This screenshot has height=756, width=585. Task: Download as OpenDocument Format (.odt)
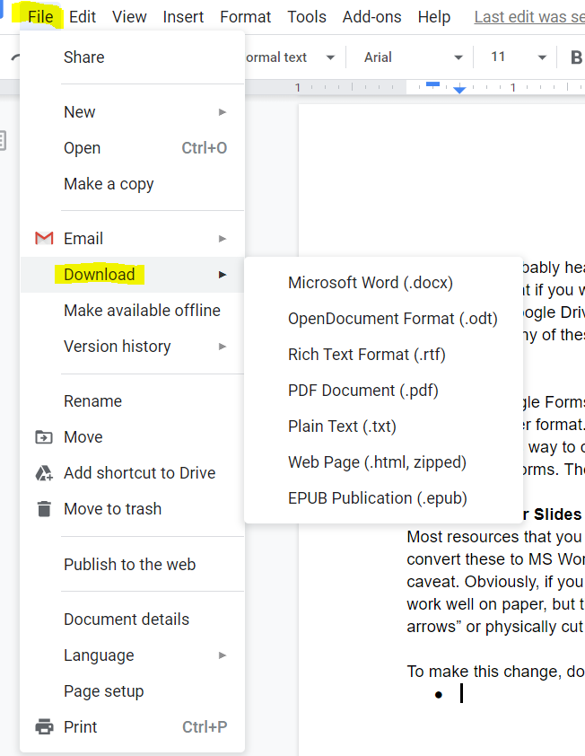(x=384, y=319)
